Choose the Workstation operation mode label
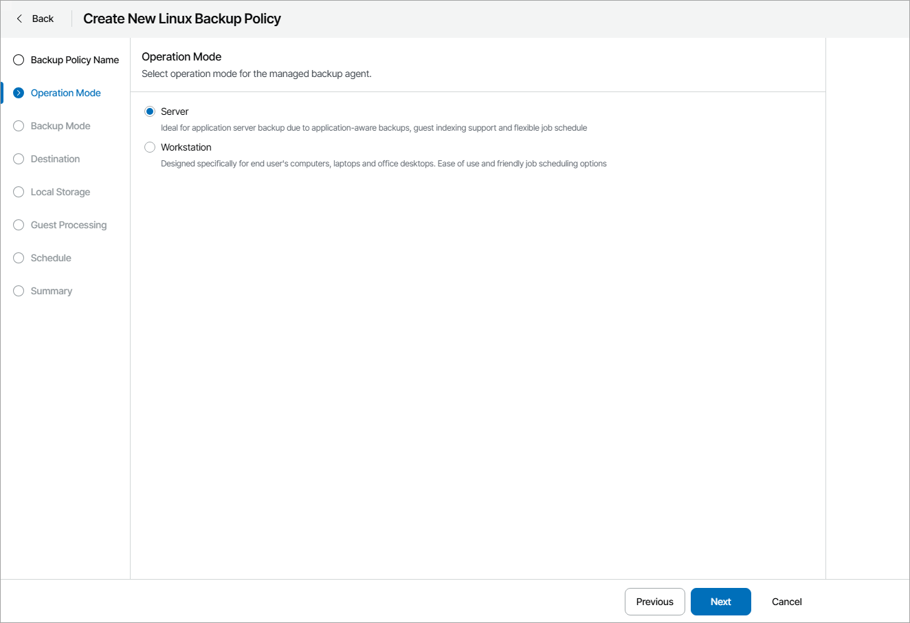 tap(186, 147)
